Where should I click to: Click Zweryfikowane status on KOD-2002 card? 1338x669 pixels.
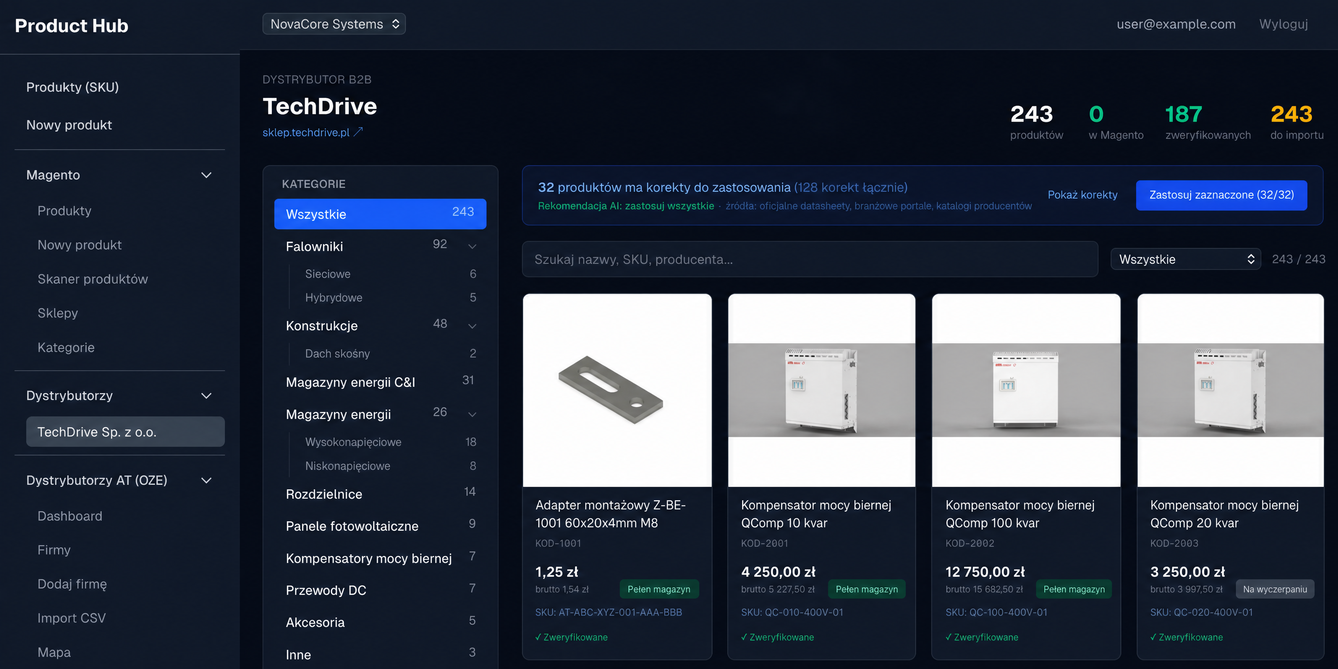tap(982, 637)
